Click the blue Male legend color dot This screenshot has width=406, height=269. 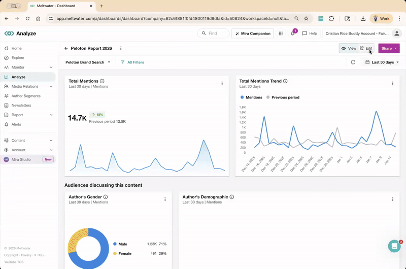115,244
